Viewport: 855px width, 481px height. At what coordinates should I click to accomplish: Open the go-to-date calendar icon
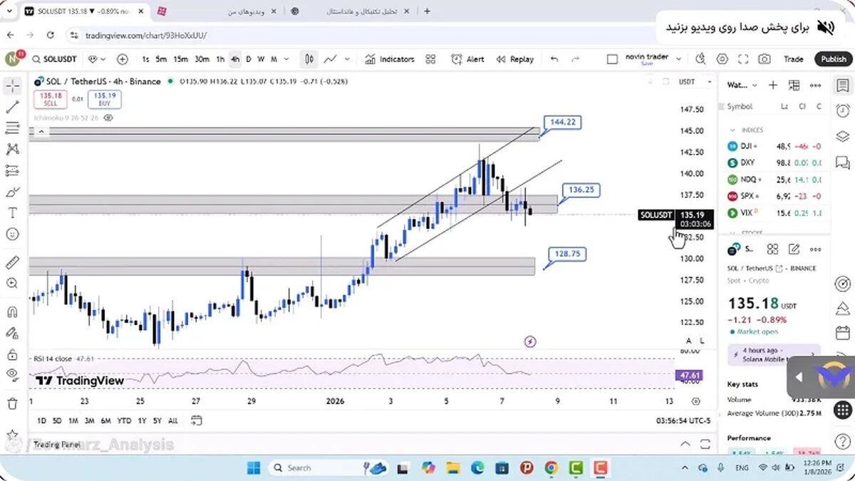coord(197,420)
